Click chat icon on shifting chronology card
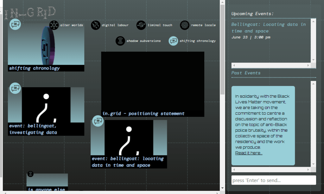Viewport: 324px width, 194px height. [15, 24]
